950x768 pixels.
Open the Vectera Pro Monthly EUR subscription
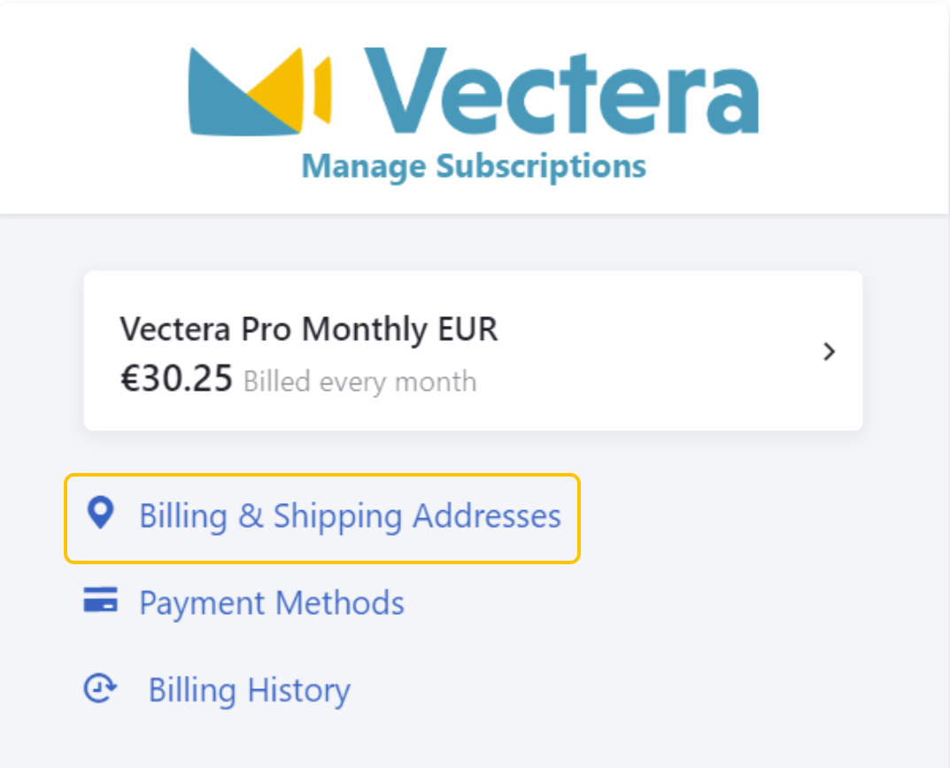473,351
